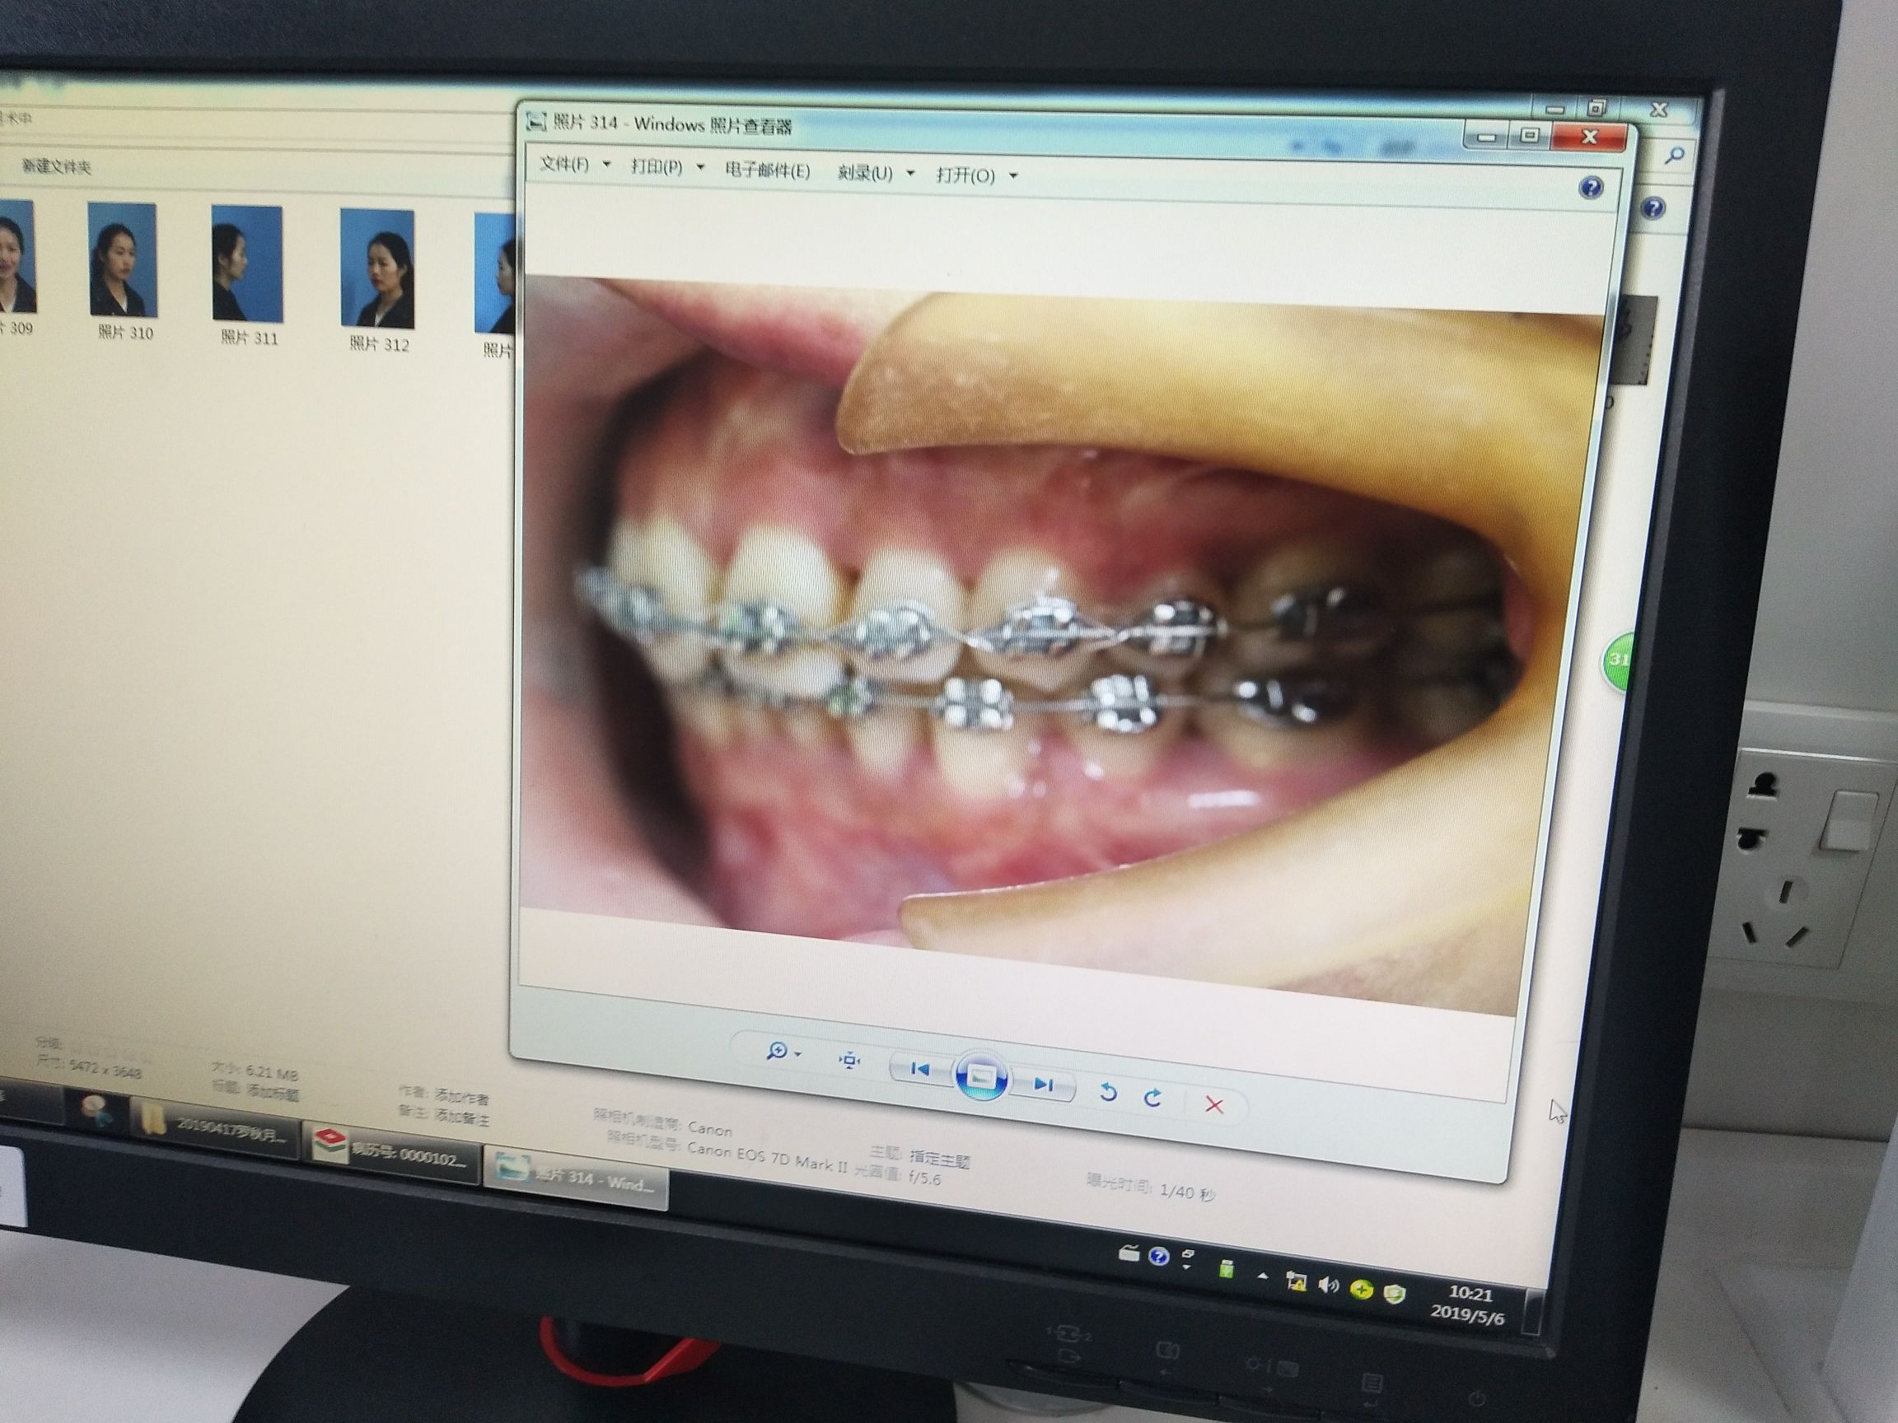Expand the 刻录(U) dropdown arrow
This screenshot has height=1423, width=1898.
[910, 174]
